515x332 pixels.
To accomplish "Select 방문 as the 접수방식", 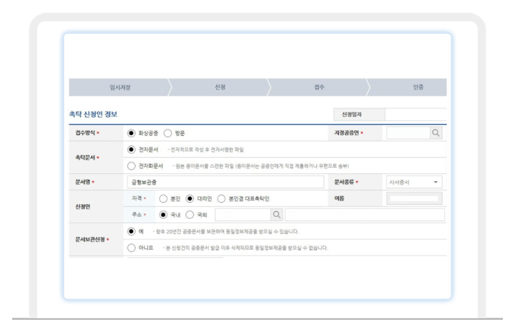I will click(x=168, y=132).
